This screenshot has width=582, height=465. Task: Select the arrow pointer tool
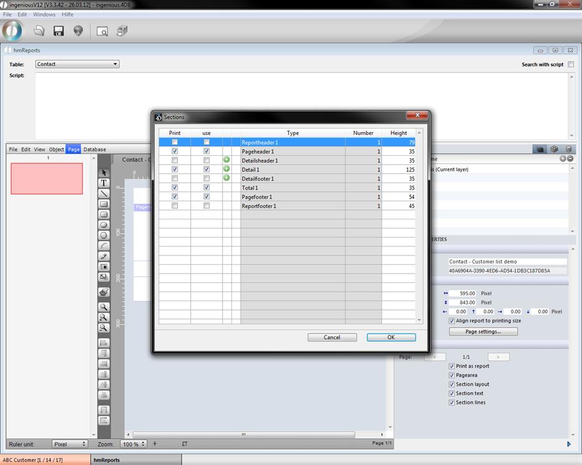tap(104, 173)
